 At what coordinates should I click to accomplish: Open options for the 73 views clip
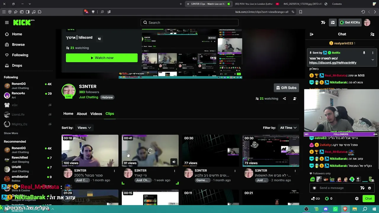[295, 171]
